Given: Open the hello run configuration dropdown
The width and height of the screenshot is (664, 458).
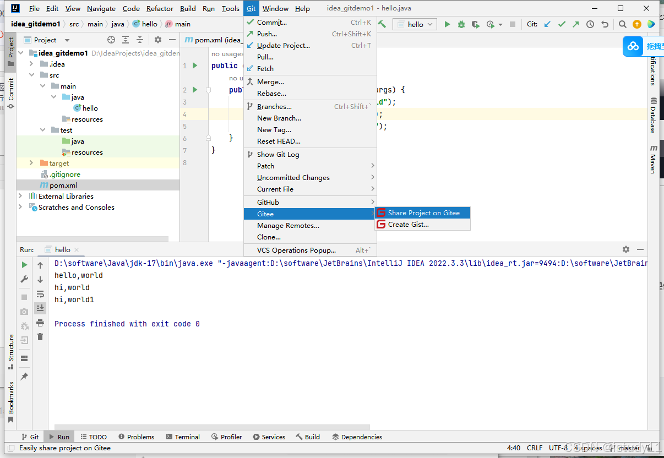Looking at the screenshot, I should coord(415,24).
